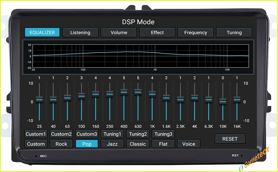Click the 1K label on the graph axis
Screen dimensions: 278x172
(155, 70)
